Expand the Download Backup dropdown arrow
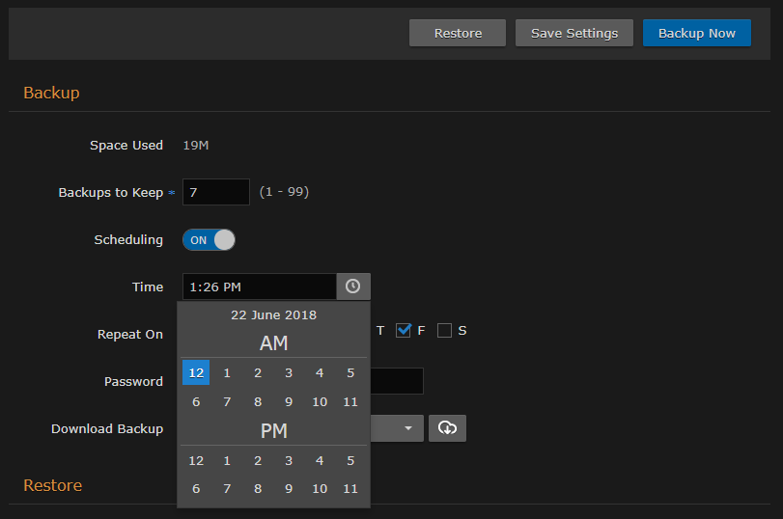783x519 pixels. (407, 428)
